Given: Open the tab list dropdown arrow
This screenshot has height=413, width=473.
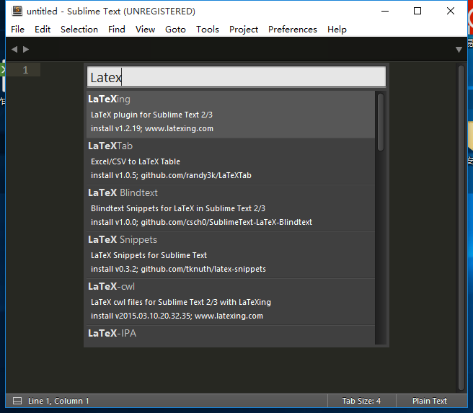Looking at the screenshot, I should coord(459,49).
